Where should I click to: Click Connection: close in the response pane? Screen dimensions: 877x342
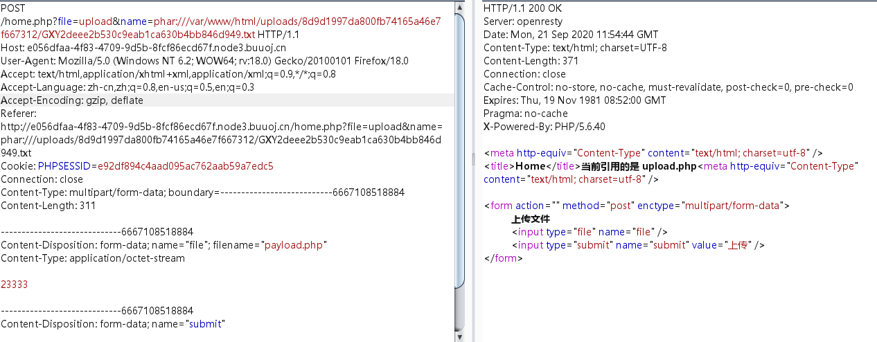[524, 74]
